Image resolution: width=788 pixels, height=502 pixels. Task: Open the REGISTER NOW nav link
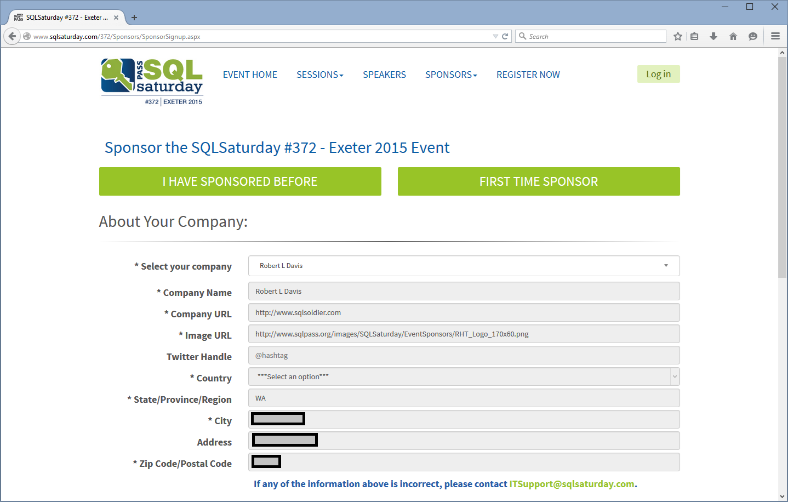coord(528,75)
